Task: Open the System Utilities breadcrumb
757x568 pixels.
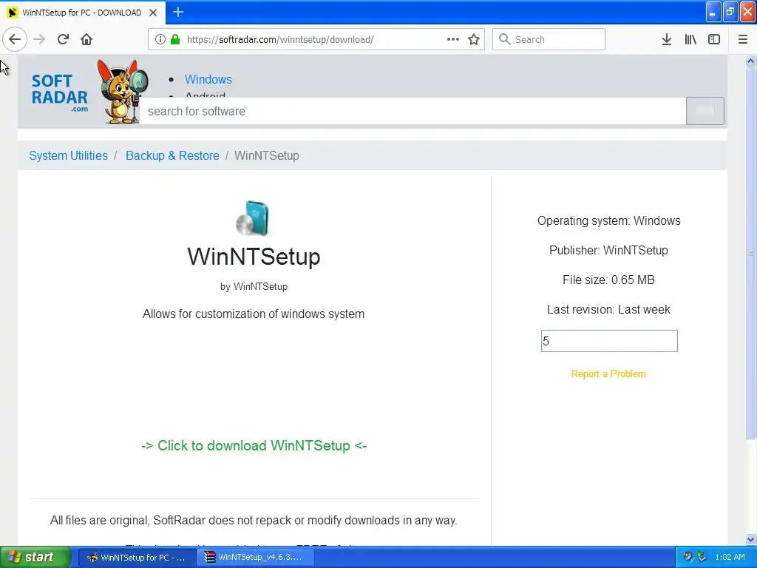Action: pyautogui.click(x=68, y=155)
